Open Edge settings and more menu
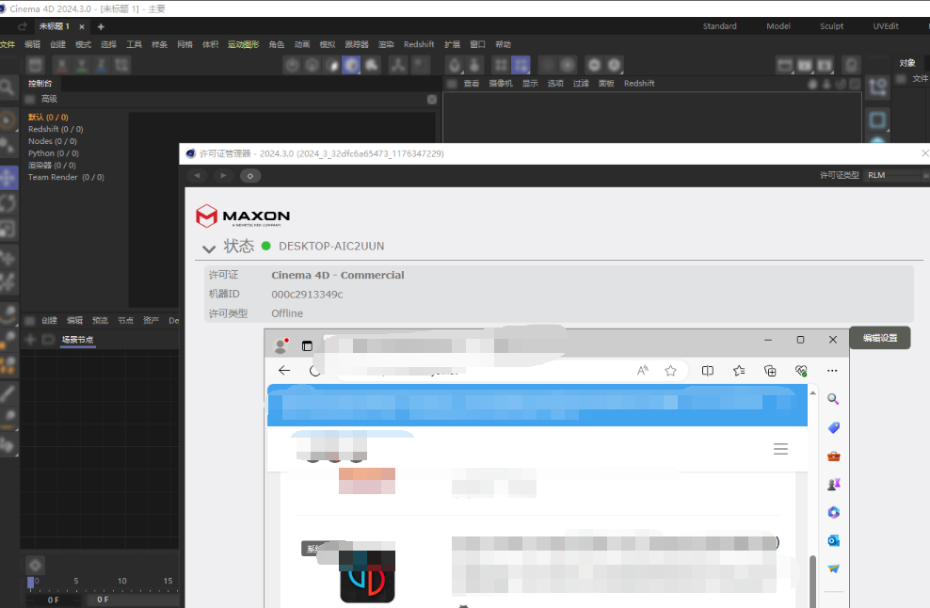The image size is (930, 608). pyautogui.click(x=832, y=371)
